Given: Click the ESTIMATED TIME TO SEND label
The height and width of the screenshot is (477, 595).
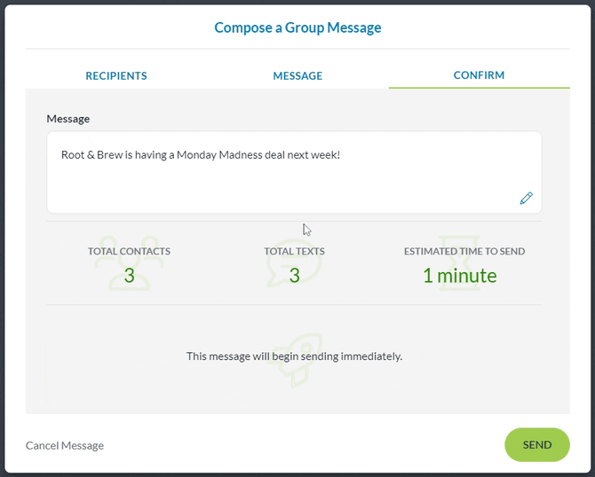Looking at the screenshot, I should click(464, 251).
